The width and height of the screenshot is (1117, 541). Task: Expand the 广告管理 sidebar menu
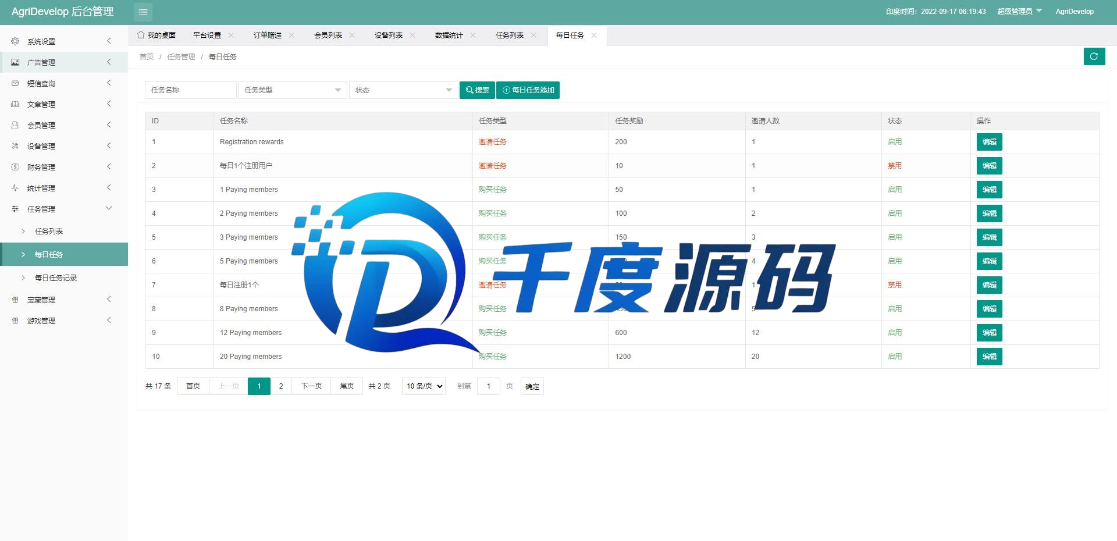click(x=64, y=62)
